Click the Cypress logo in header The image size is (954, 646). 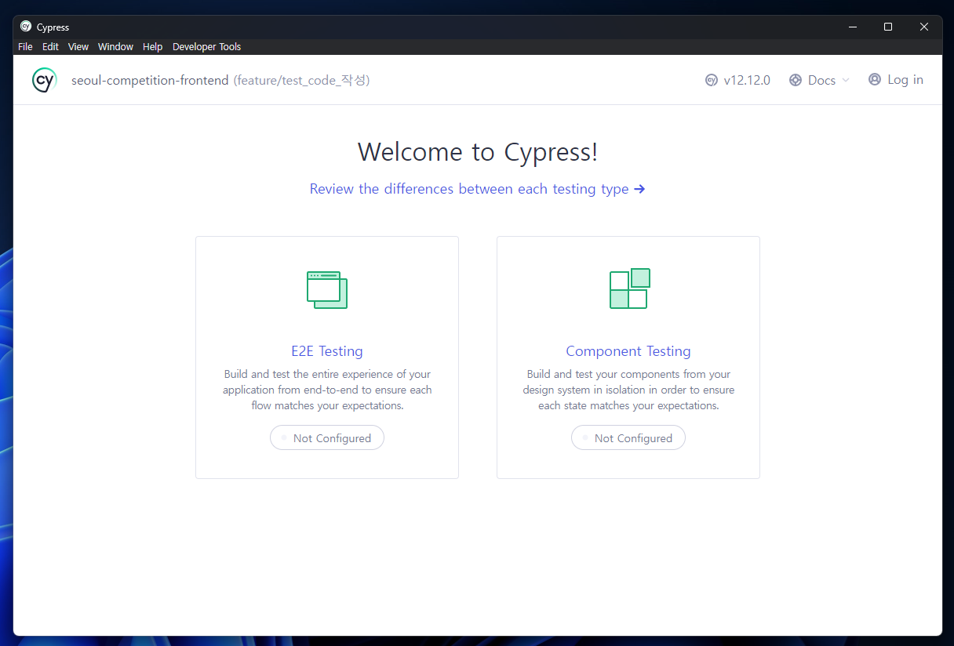click(45, 80)
